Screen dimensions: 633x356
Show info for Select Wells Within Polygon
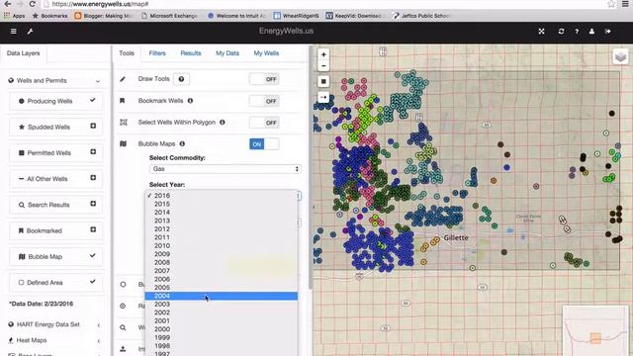pyautogui.click(x=222, y=123)
